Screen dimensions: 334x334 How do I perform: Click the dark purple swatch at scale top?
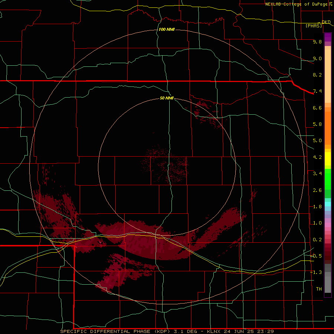[328, 36]
